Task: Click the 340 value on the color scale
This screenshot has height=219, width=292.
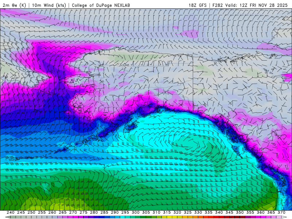Action: (219, 212)
